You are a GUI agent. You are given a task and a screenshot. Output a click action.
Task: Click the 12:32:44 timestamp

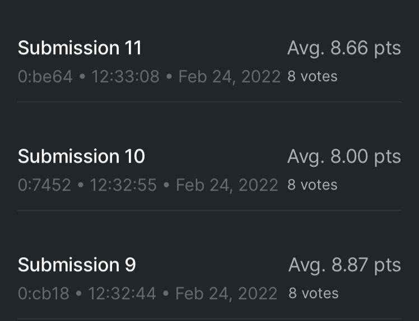click(x=123, y=294)
